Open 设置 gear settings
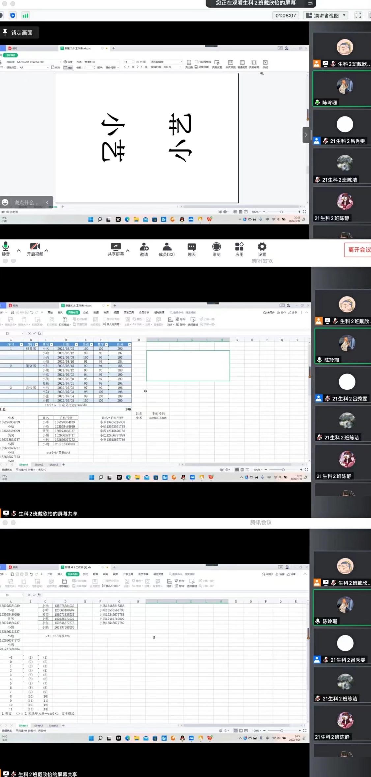The image size is (371, 777). pos(262,248)
